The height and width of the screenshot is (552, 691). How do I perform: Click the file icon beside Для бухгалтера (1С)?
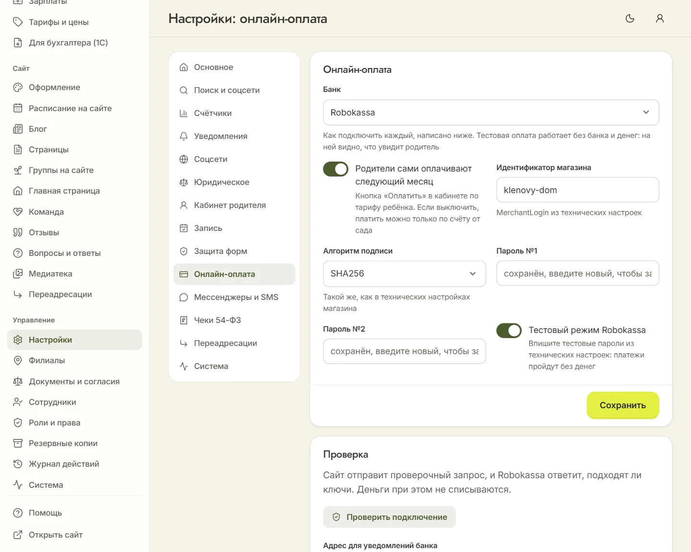point(18,43)
